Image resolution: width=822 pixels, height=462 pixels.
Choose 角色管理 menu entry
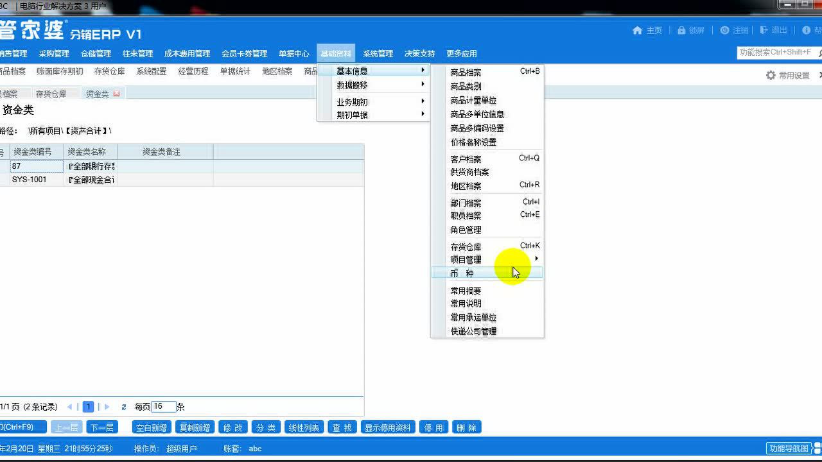487,230
